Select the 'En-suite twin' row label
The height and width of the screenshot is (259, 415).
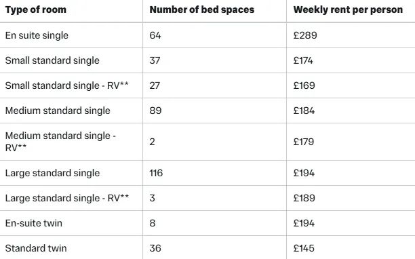(x=34, y=223)
